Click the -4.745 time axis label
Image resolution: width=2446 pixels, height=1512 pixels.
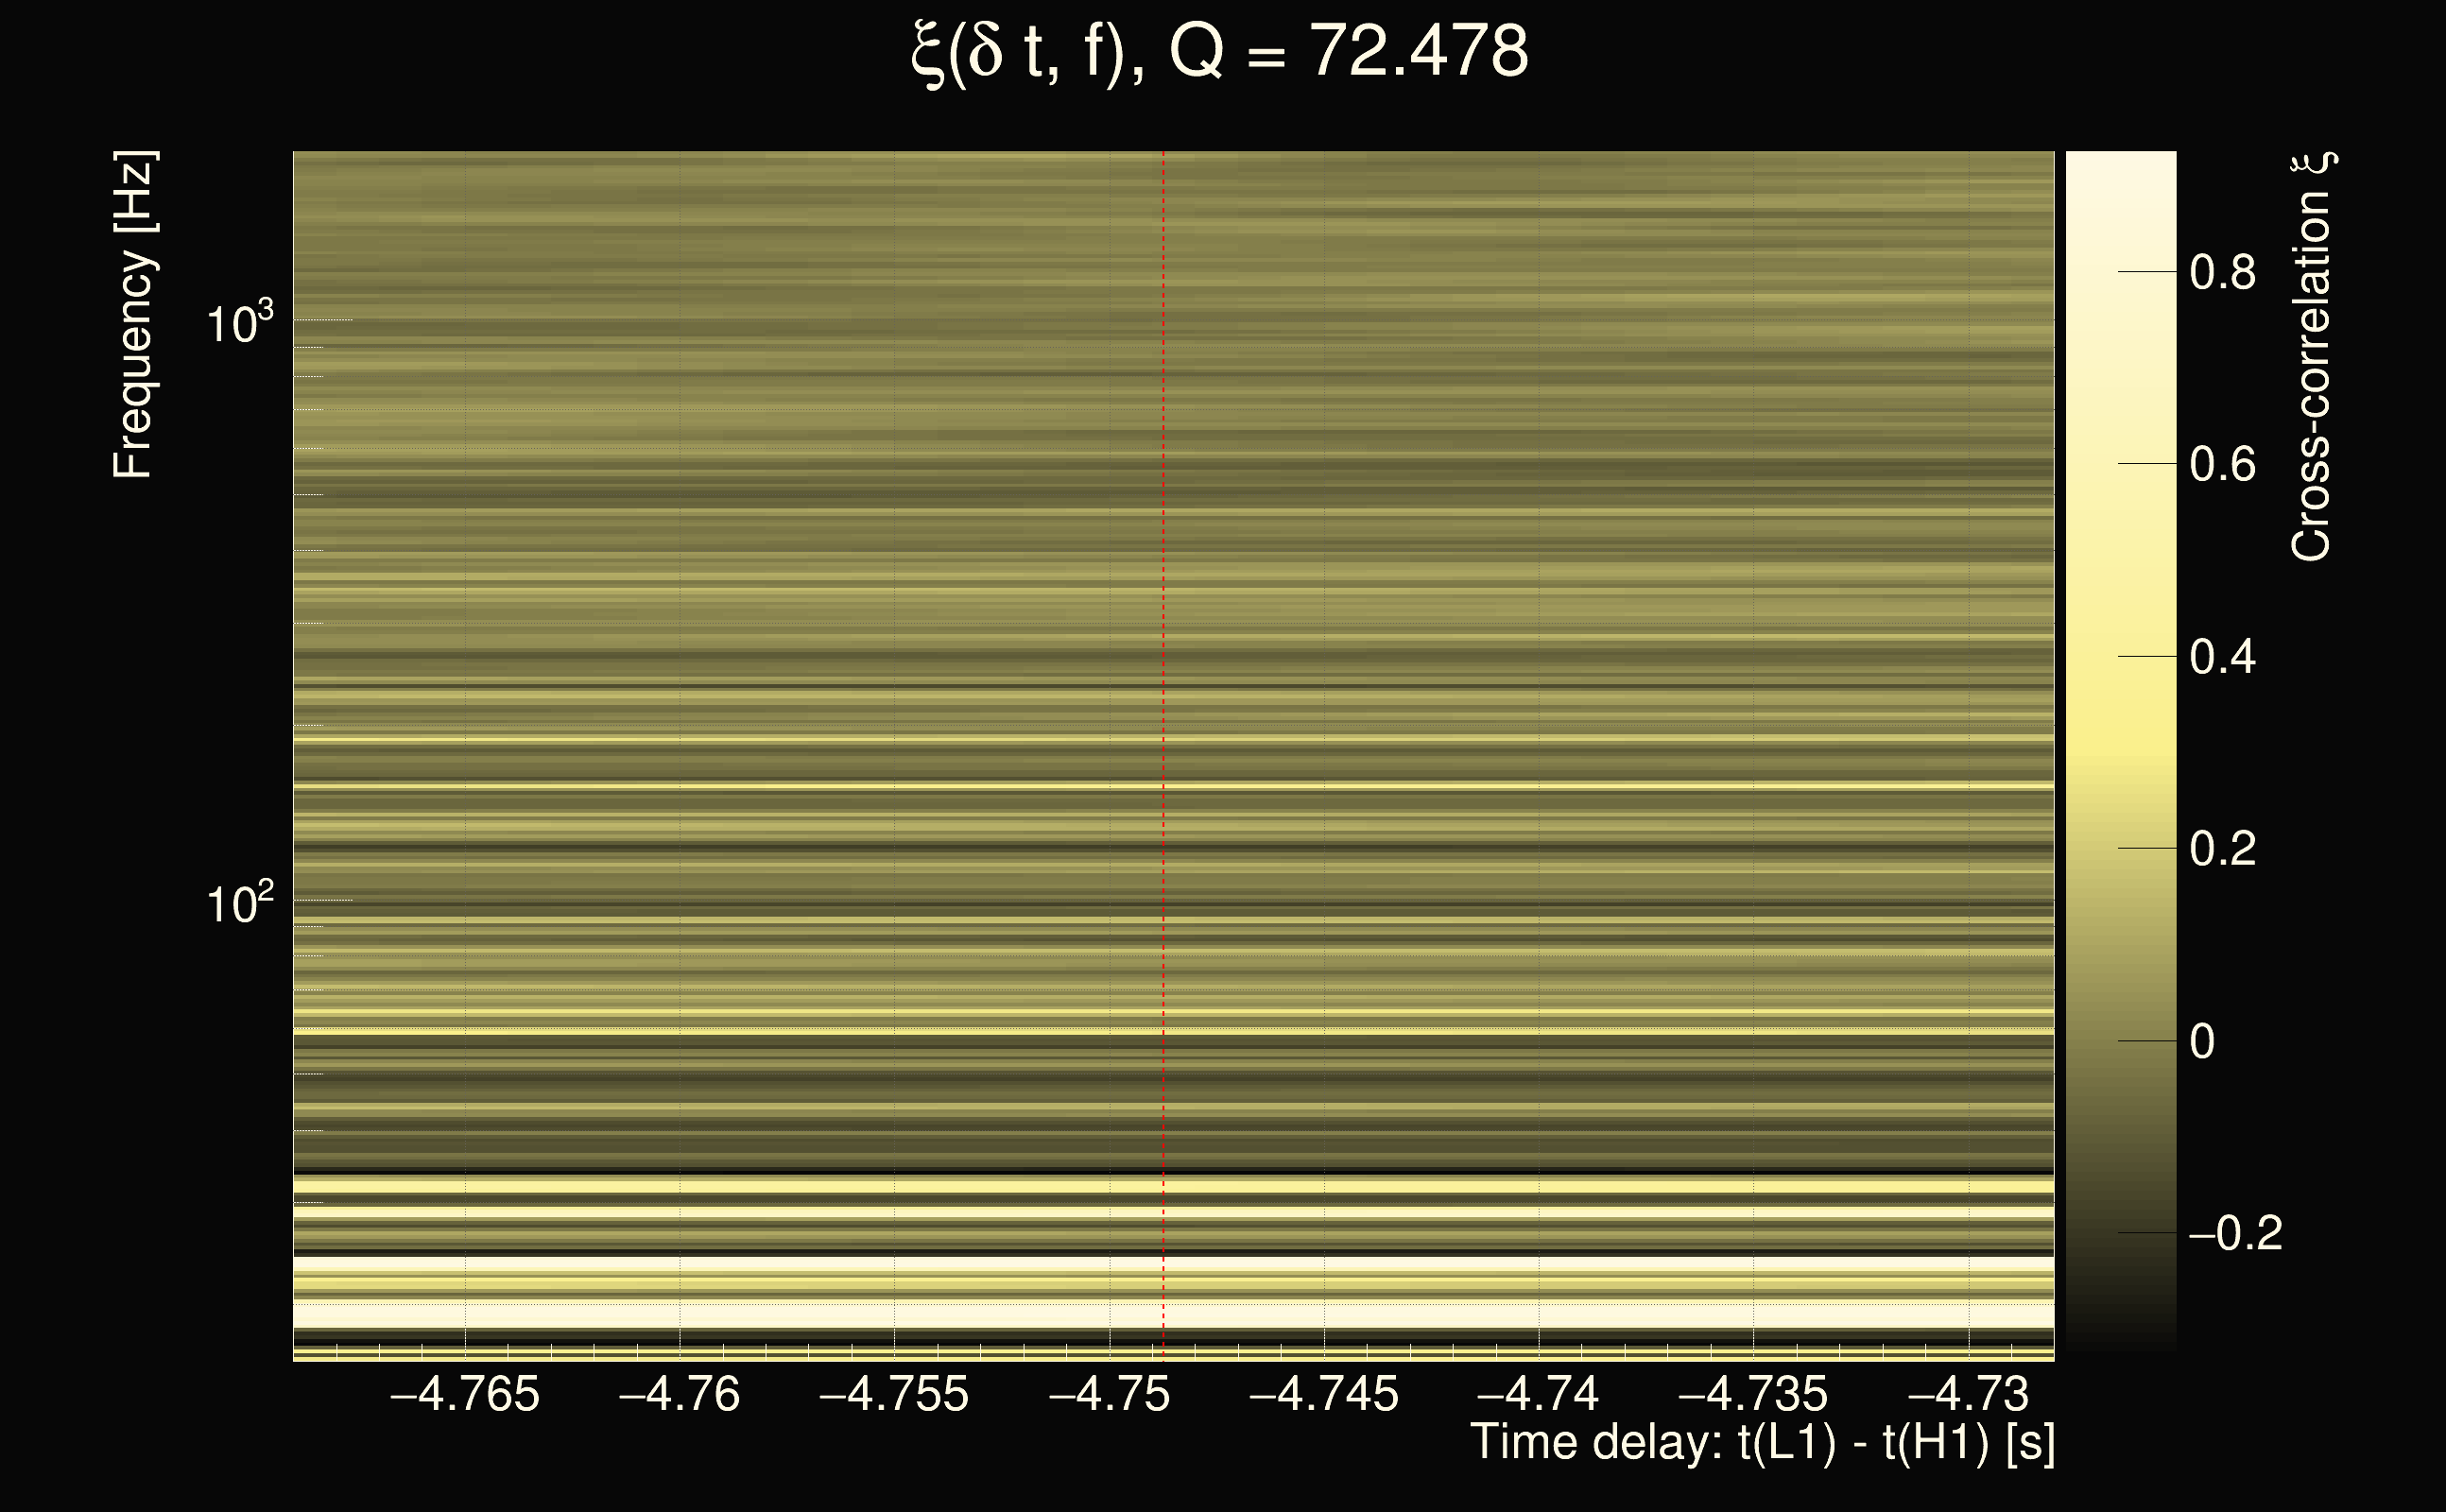[1324, 1394]
